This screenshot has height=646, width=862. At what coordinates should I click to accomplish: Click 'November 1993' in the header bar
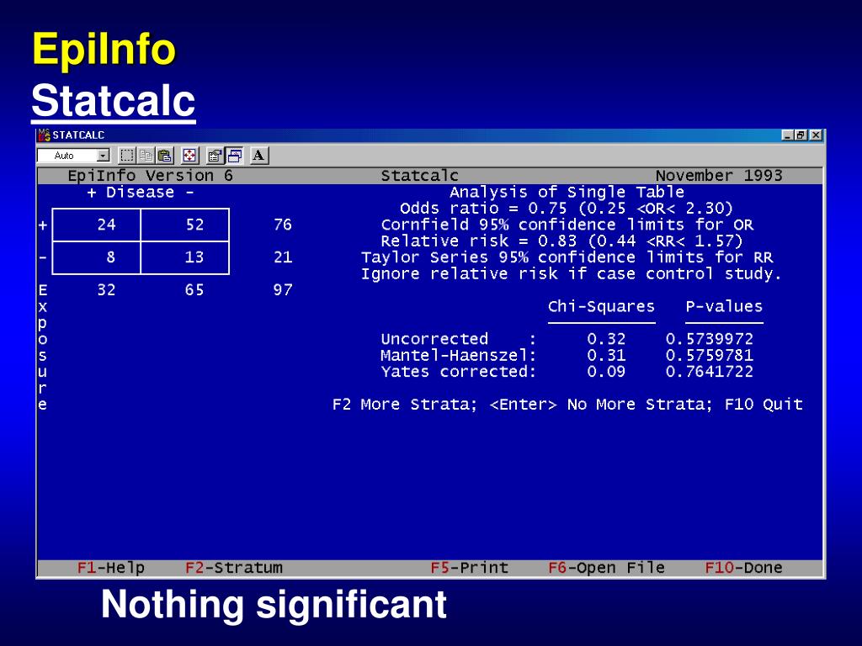[x=719, y=176]
